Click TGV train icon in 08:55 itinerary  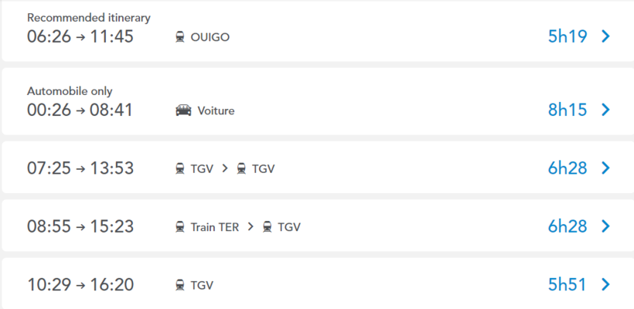click(x=268, y=227)
